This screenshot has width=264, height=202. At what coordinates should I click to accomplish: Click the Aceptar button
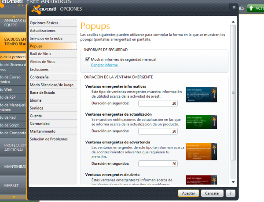point(188,193)
